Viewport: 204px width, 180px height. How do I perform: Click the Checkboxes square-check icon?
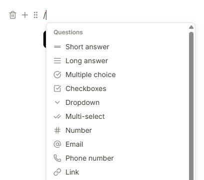tap(57, 89)
